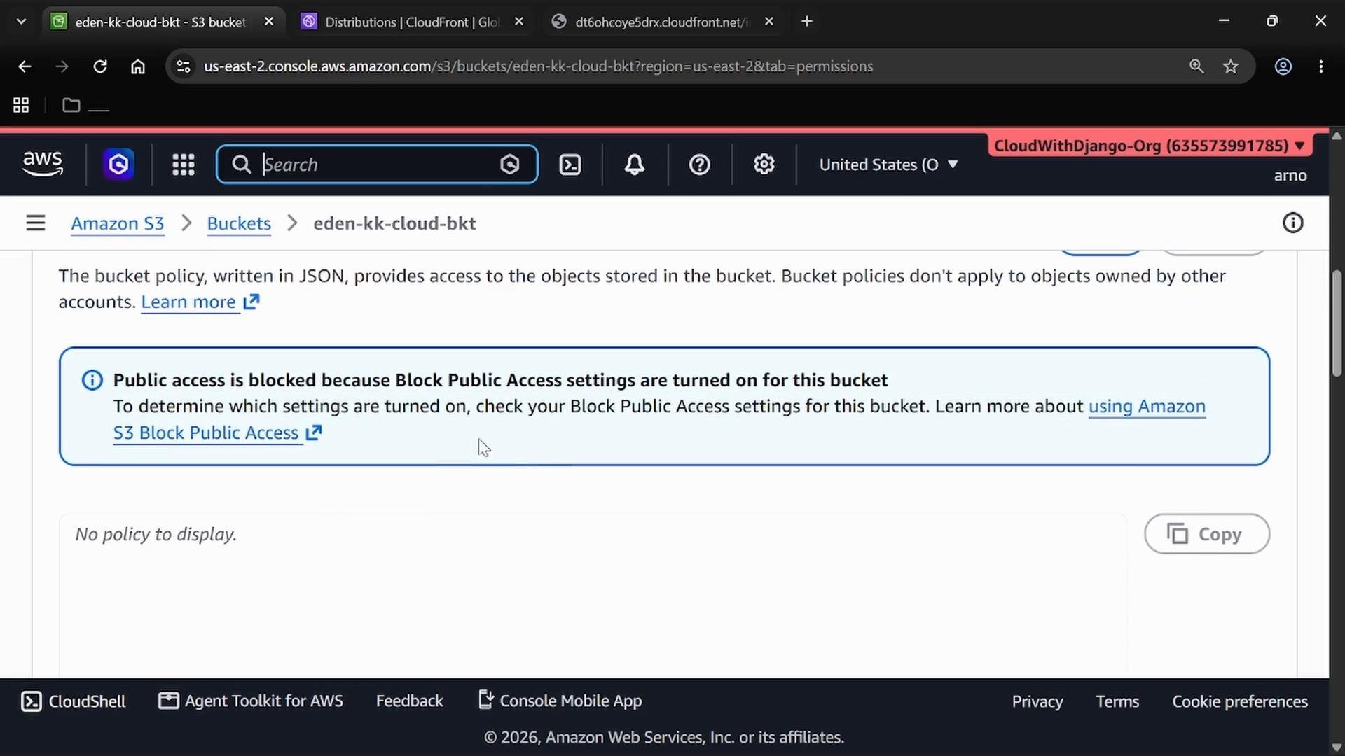Go to Buckets breadcrumb
Screen dimensions: 1345x756
click(239, 224)
